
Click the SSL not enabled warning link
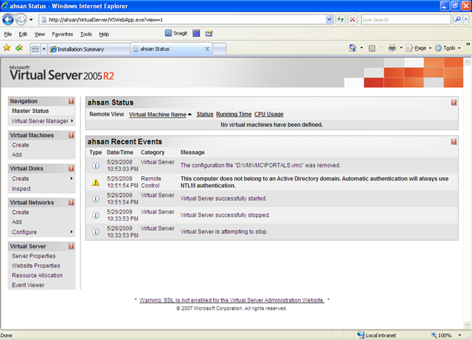(232, 300)
